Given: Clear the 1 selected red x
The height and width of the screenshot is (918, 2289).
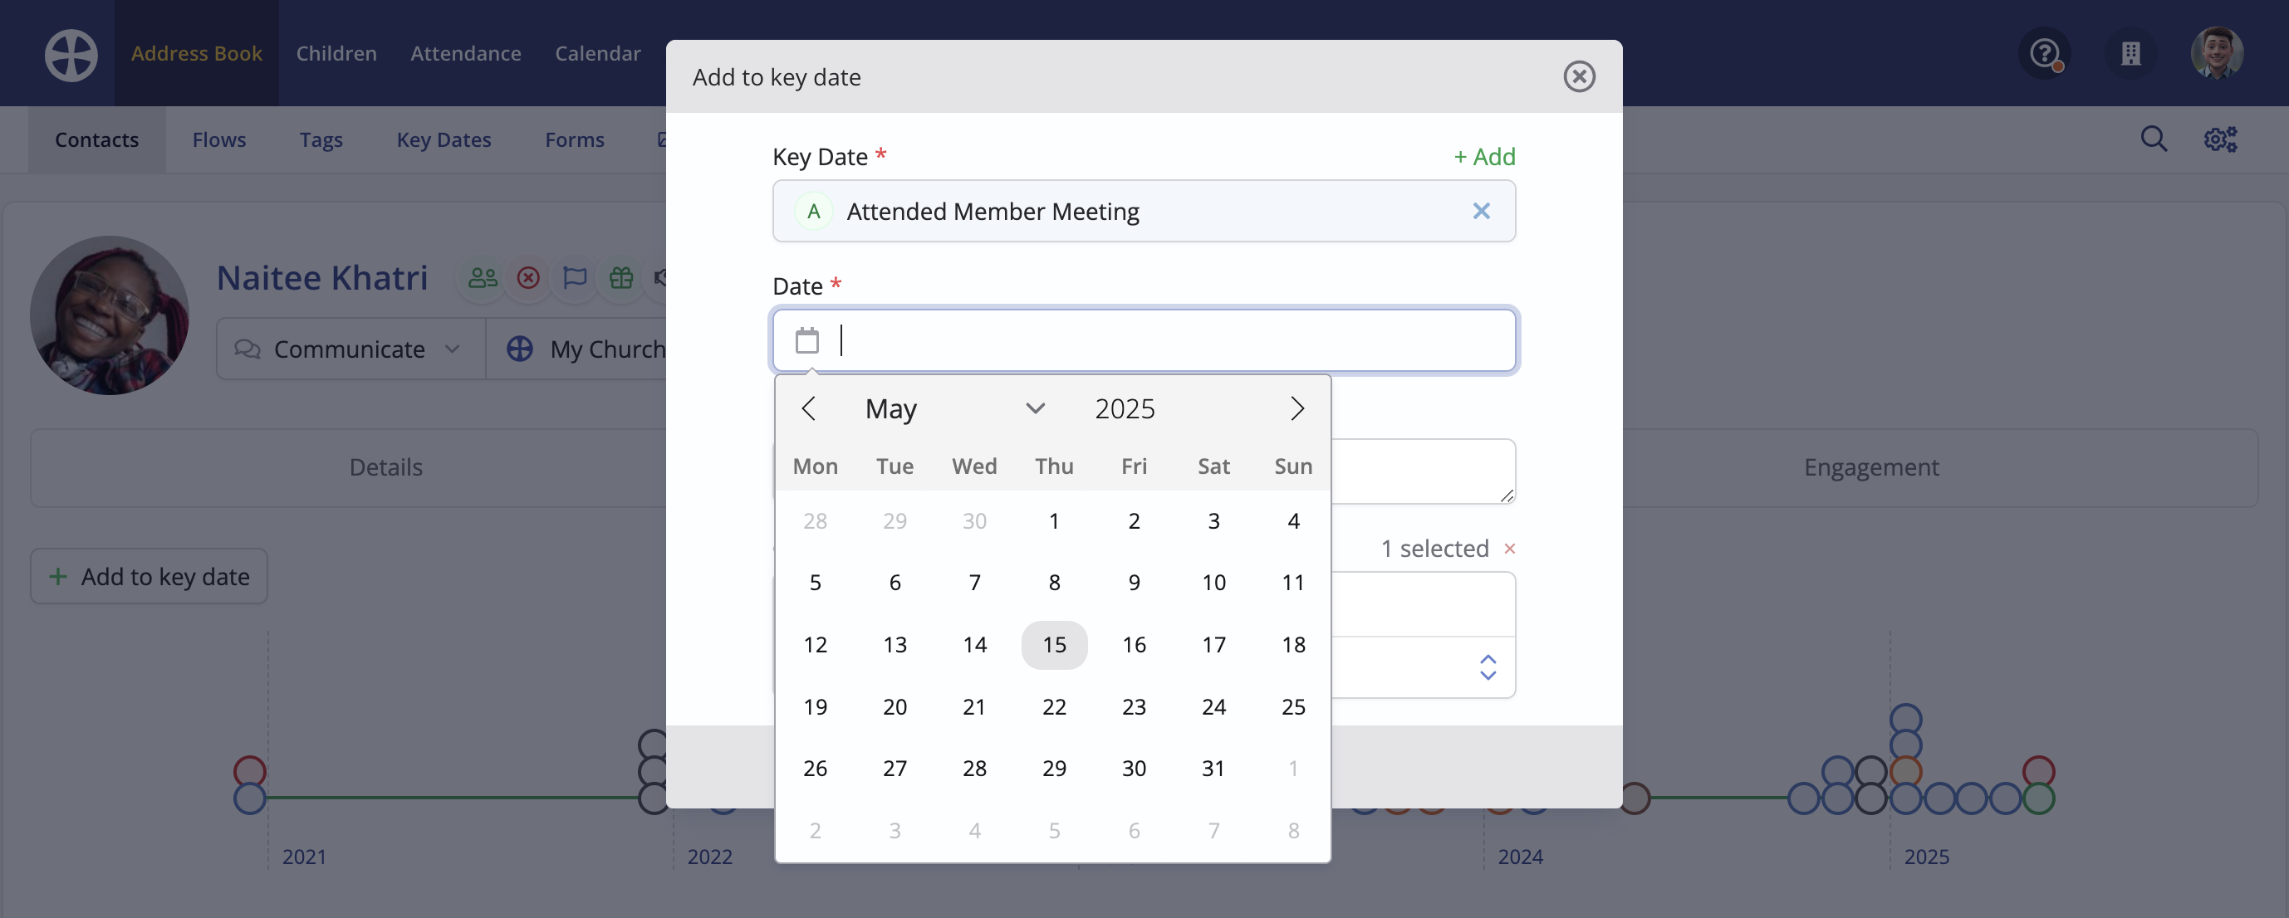Looking at the screenshot, I should (x=1509, y=549).
